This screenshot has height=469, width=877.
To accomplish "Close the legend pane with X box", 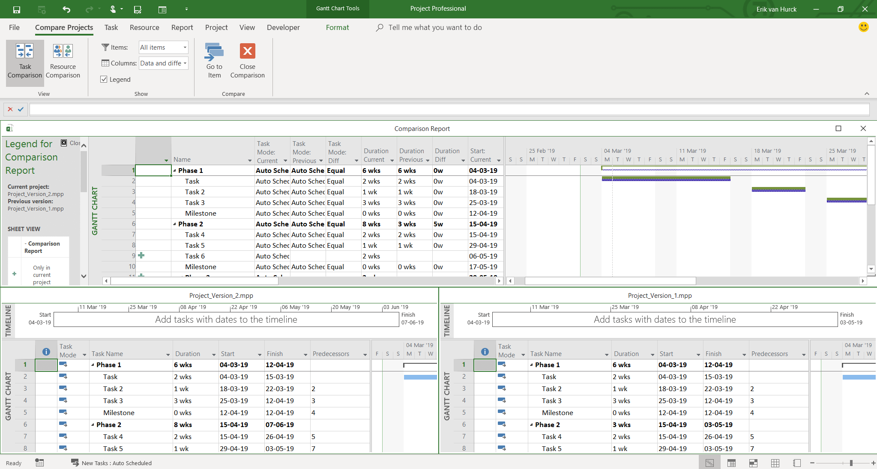I will (64, 143).
